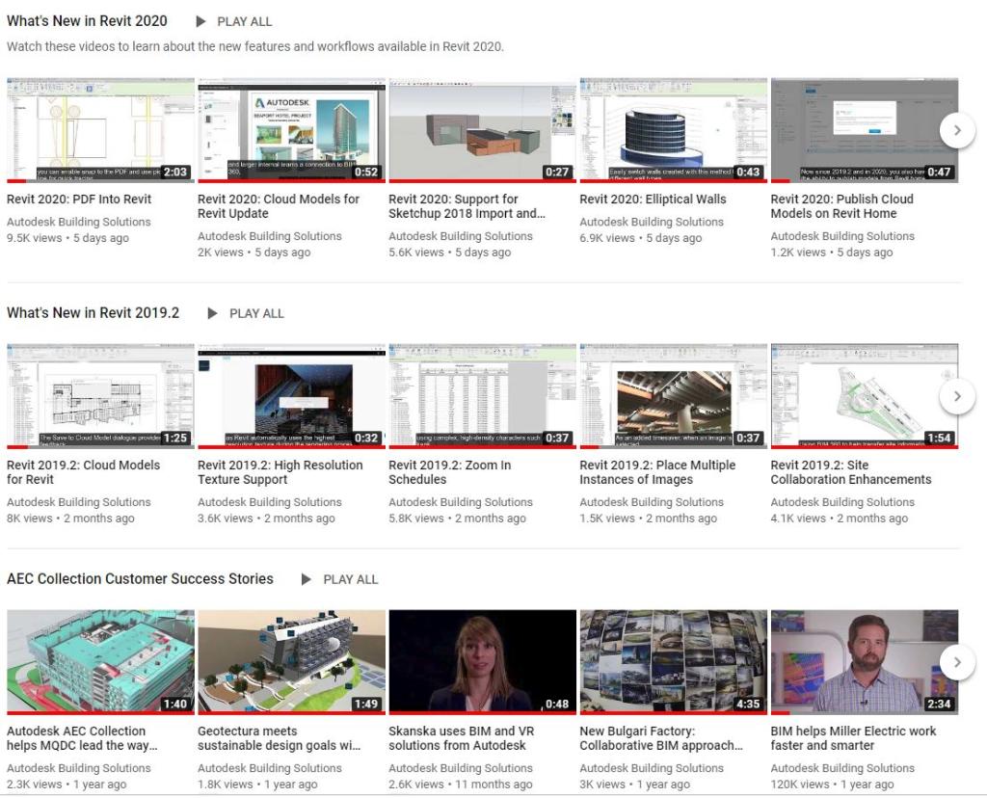Open Miller Electric BIM video thumbnail
Viewport: 987px width, 798px height.
[x=865, y=662]
